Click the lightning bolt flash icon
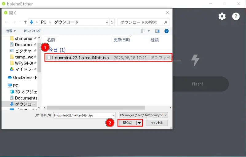Viewport: 246px width, 157px height. click(x=195, y=60)
